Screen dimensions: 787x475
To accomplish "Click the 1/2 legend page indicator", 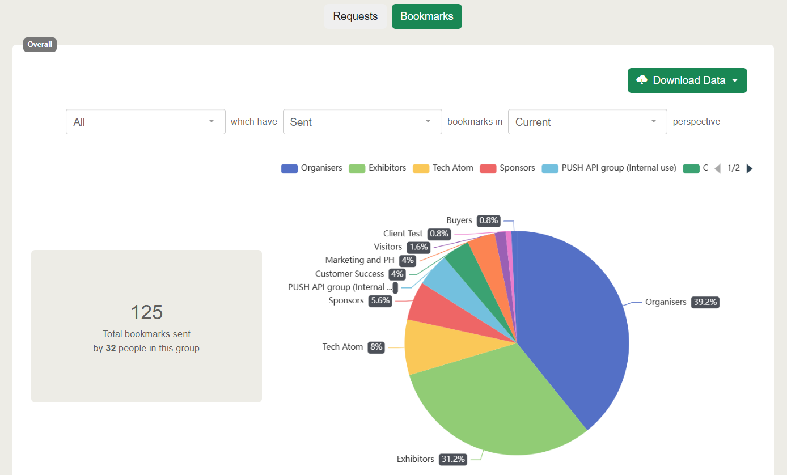I will [734, 168].
